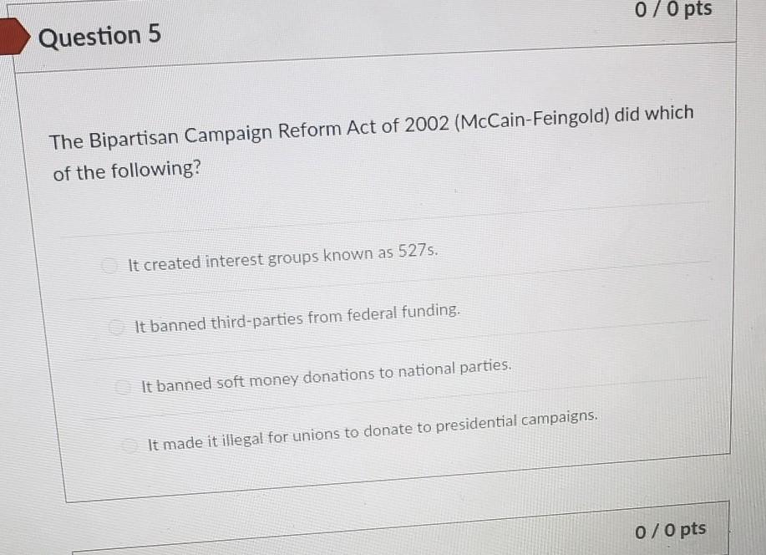The image size is (766, 555).
Task: Click the answer text "It banned third-parties from federal funding."
Action: coord(297,318)
